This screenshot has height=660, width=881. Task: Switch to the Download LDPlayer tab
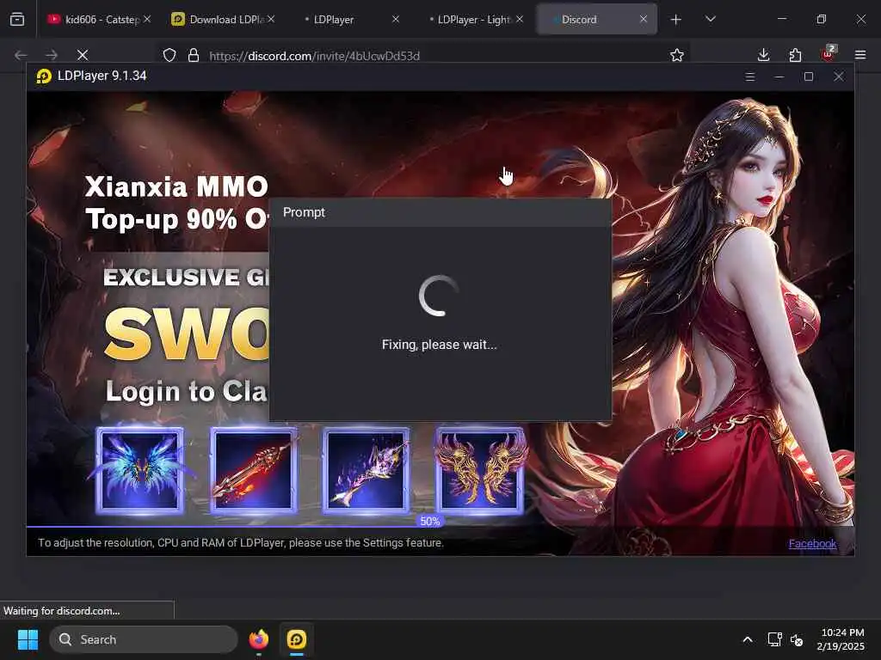(223, 19)
